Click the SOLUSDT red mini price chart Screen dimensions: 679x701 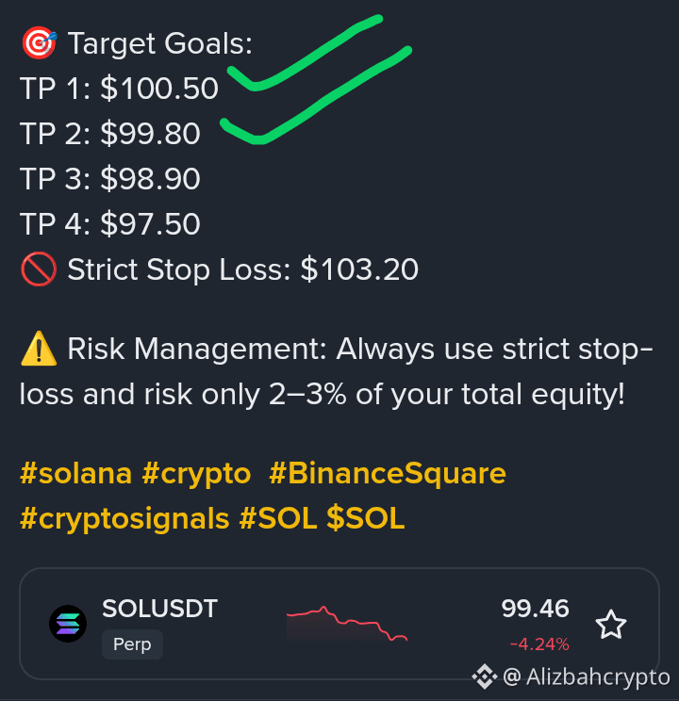point(347,624)
